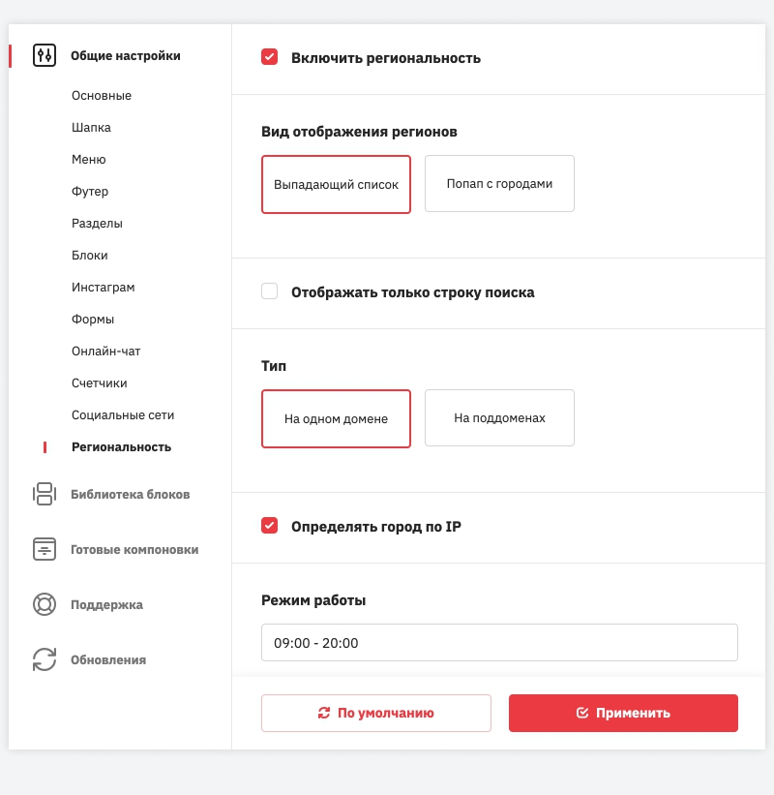Select 'На одном домене' type
Screen dimensions: 774x795
[x=336, y=418]
